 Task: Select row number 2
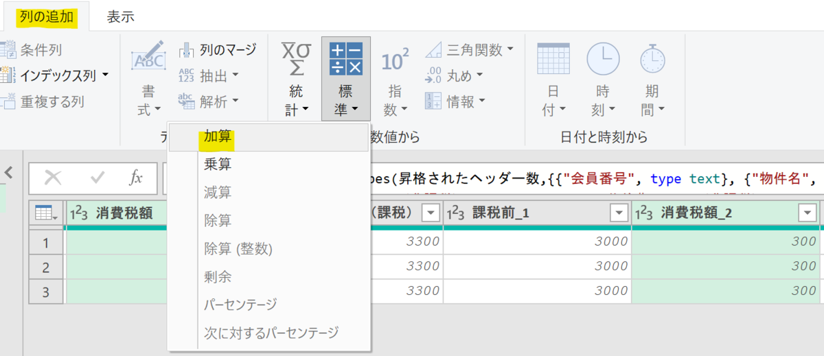point(47,266)
